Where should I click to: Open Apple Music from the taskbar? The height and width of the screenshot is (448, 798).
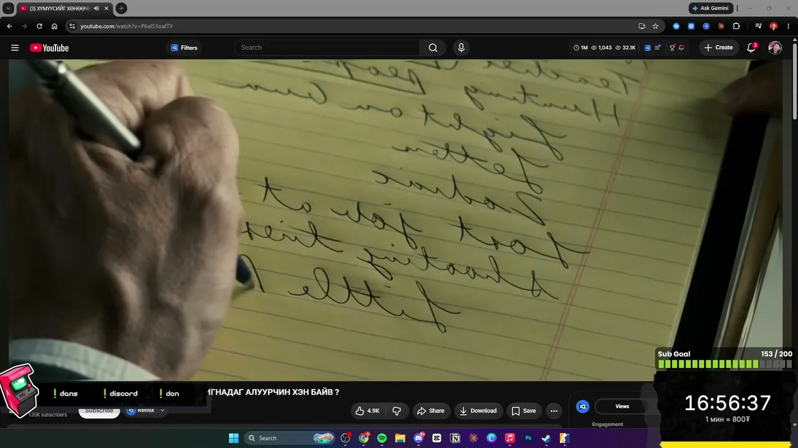coord(510,438)
